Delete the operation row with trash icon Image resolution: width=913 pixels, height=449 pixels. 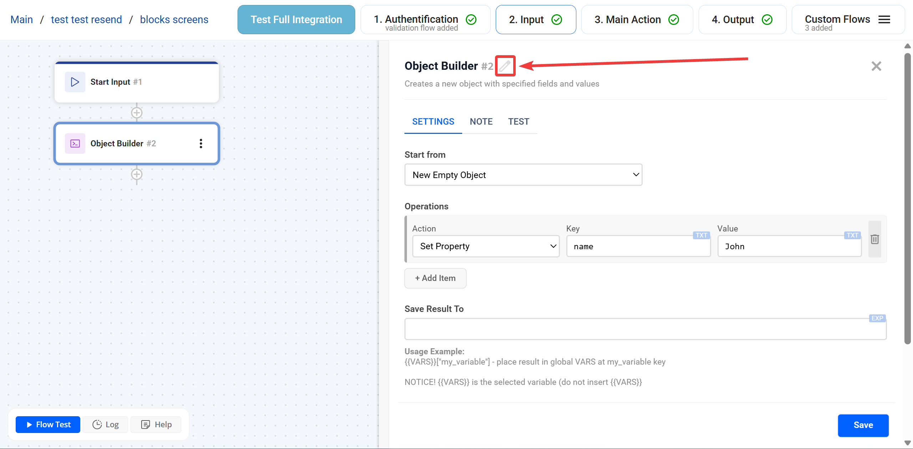[x=874, y=239]
